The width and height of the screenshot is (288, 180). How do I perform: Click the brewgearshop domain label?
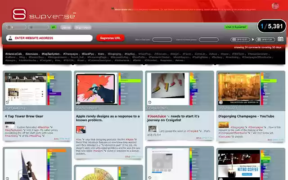[15, 108]
